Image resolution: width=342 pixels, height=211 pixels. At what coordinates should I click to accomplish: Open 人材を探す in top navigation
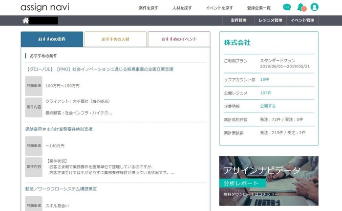tap(182, 8)
